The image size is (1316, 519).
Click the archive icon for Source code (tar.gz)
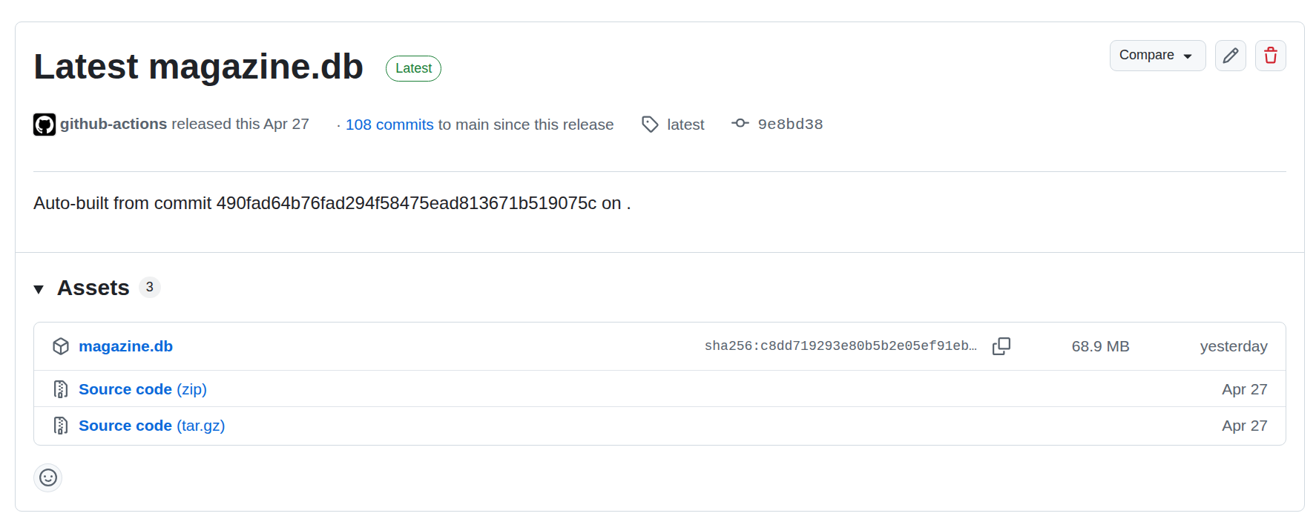61,426
